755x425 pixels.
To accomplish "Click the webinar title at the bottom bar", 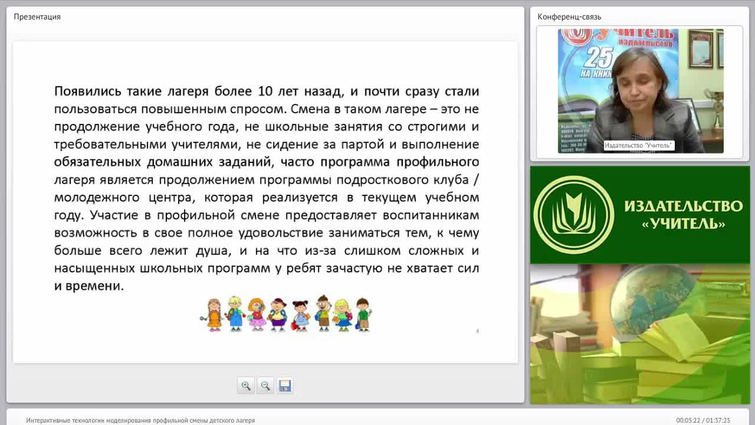I will 140,420.
